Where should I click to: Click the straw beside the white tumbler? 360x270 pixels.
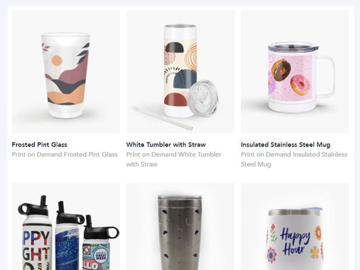point(163,118)
